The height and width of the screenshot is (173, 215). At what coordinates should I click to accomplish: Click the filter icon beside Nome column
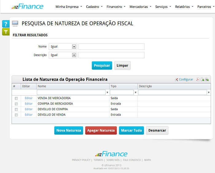(107, 92)
